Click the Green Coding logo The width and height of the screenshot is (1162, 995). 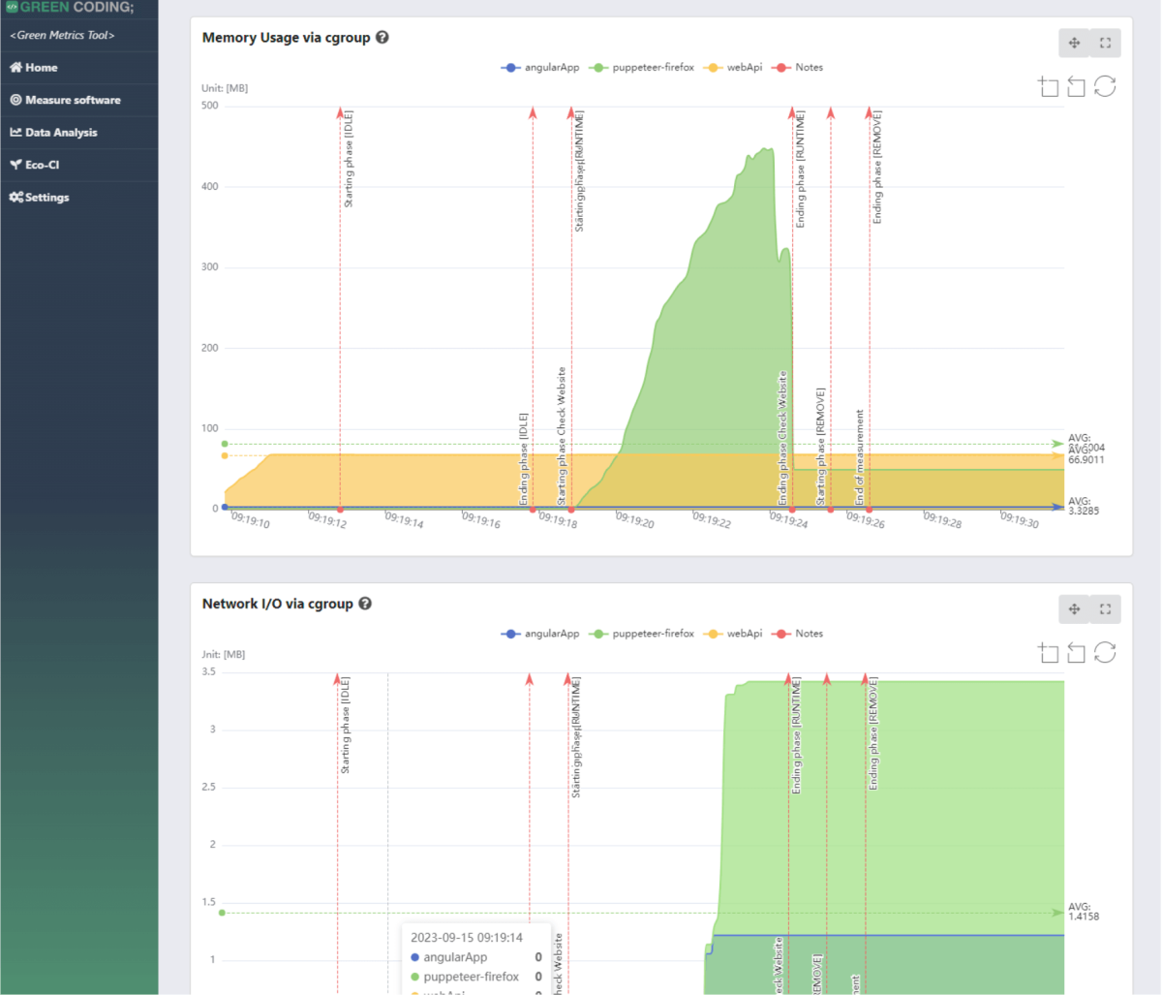[70, 8]
